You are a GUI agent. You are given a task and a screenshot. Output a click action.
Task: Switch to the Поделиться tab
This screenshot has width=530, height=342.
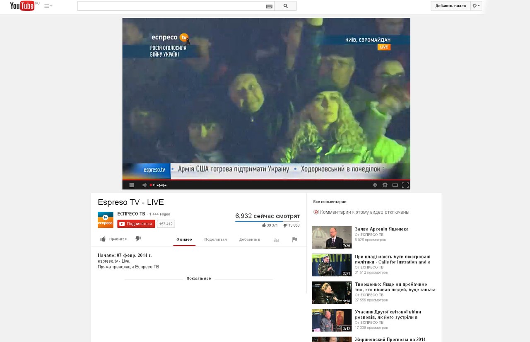[x=216, y=239]
